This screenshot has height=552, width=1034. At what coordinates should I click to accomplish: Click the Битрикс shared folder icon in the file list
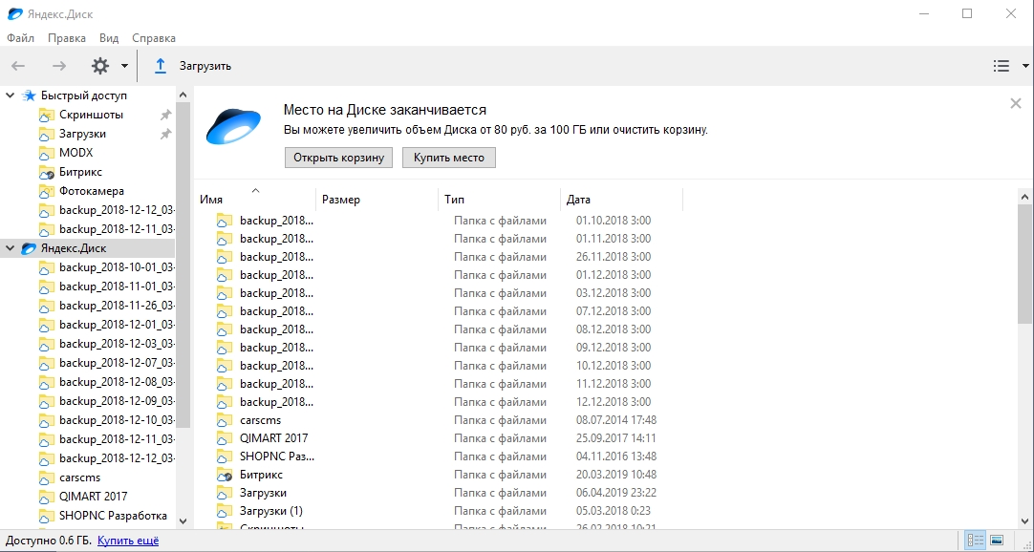pyautogui.click(x=225, y=475)
